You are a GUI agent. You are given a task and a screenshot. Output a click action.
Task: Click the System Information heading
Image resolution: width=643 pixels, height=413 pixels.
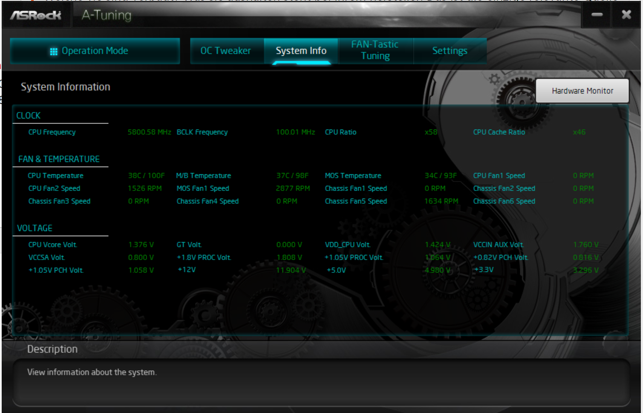65,87
